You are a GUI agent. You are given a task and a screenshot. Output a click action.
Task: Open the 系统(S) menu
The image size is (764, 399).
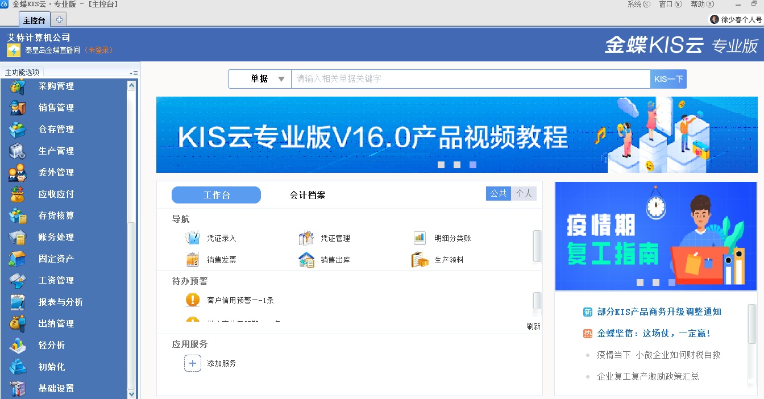[638, 4]
